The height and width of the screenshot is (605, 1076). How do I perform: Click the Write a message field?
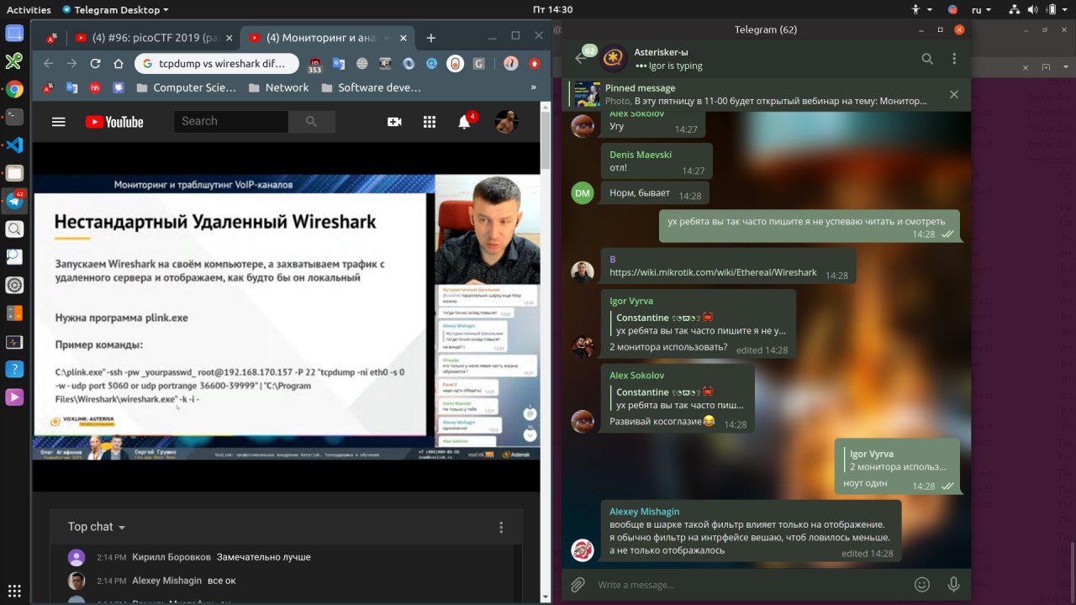[x=748, y=585]
